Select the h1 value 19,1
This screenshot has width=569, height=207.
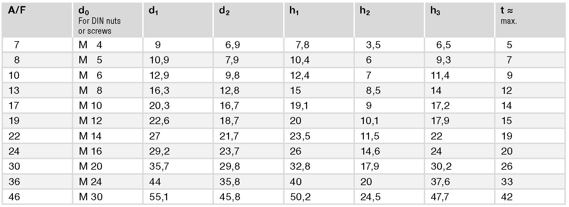[299, 105]
